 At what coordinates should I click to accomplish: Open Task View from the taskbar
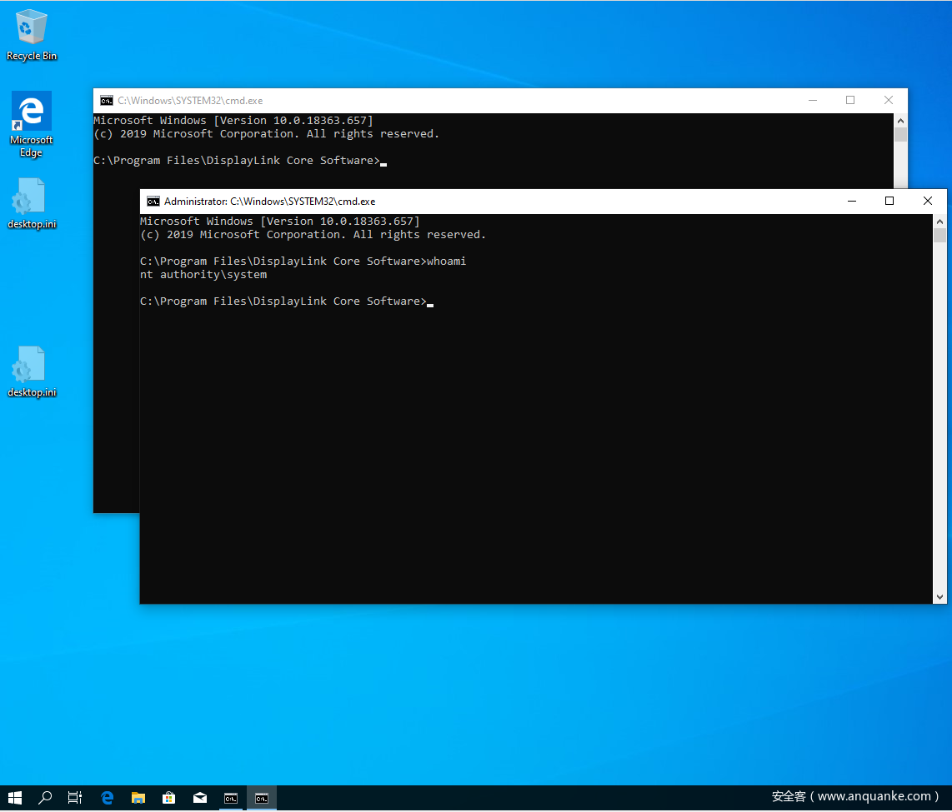click(x=75, y=797)
